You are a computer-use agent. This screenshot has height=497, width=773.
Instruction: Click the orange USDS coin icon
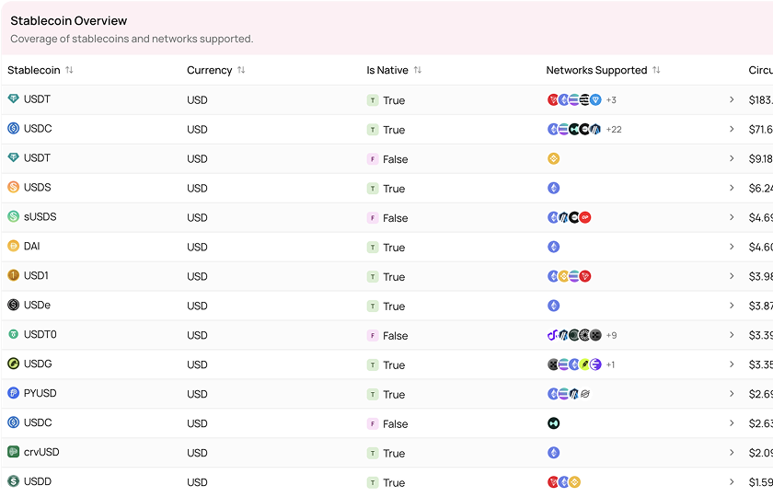coord(13,187)
